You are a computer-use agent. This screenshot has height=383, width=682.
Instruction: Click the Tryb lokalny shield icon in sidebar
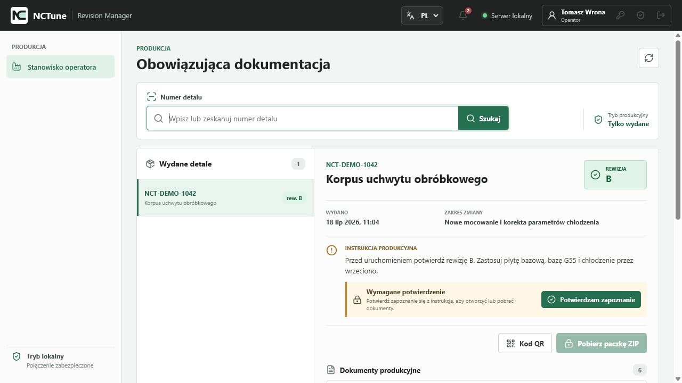pyautogui.click(x=16, y=356)
